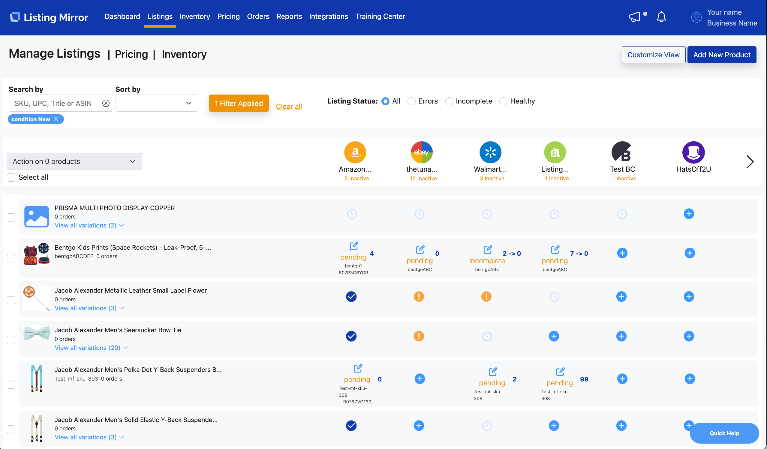Select the Errors listing status

(411, 101)
